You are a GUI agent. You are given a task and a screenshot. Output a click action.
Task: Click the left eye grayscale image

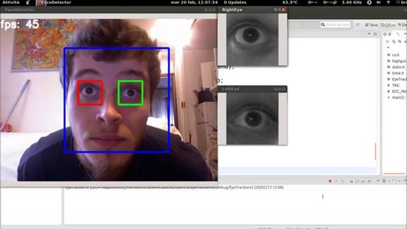pos(252,119)
